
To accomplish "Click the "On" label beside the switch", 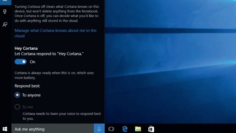I will (x=32, y=62).
